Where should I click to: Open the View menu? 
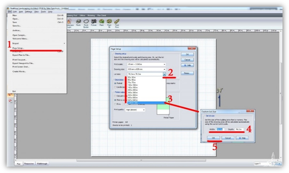(x=37, y=12)
